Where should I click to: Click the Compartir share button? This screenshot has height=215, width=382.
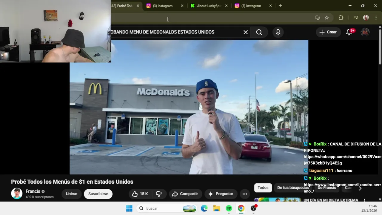(x=185, y=194)
